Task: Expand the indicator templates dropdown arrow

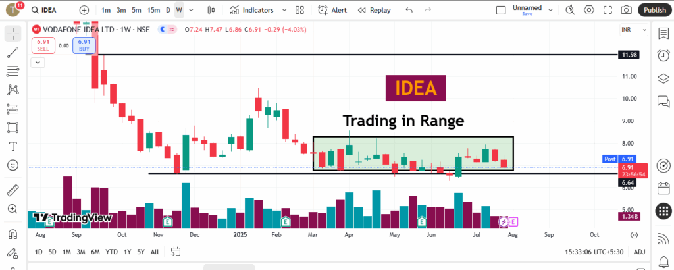Action: coord(284,10)
